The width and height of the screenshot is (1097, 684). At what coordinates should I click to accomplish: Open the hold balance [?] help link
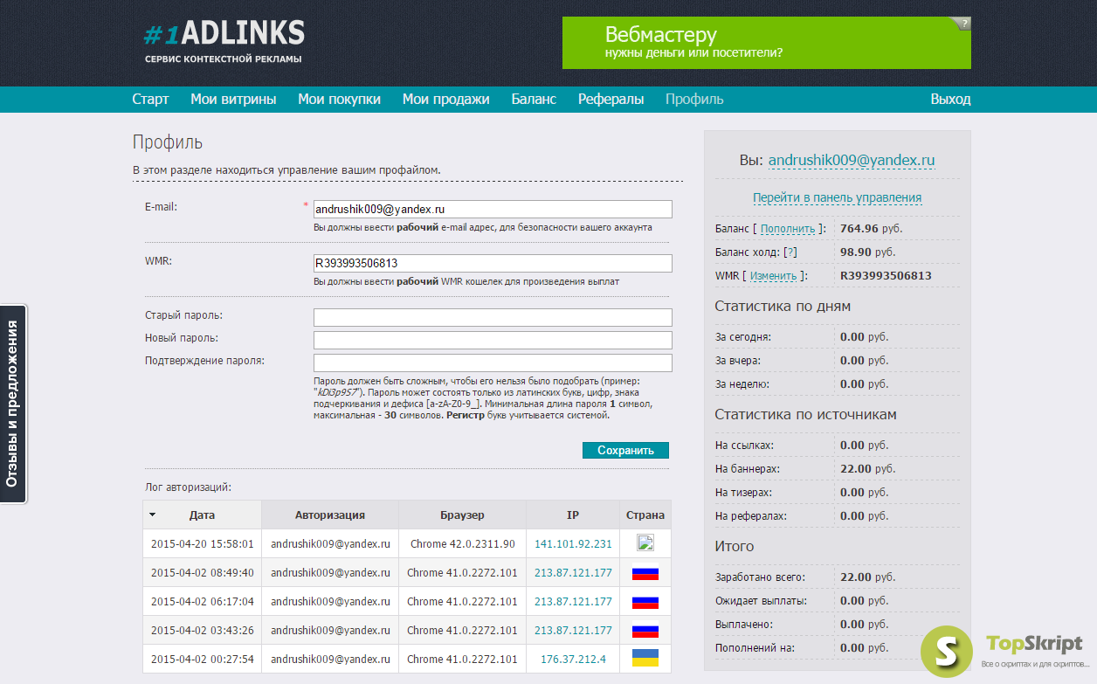coord(790,252)
